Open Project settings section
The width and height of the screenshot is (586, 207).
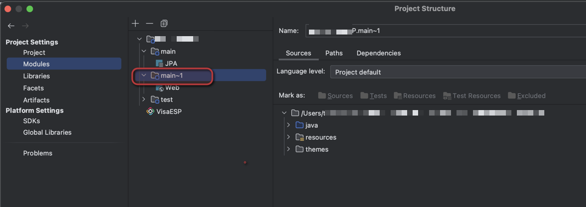click(34, 53)
